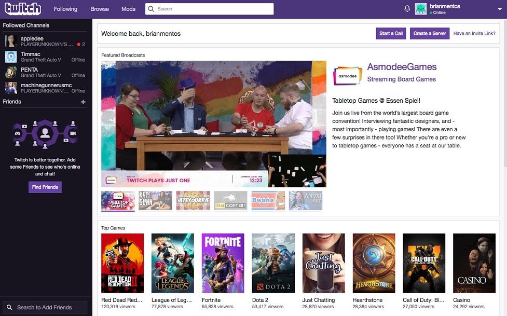Image resolution: width=507 pixels, height=316 pixels.
Task: Click the AsmodeeGames channel title
Action: tap(402, 66)
